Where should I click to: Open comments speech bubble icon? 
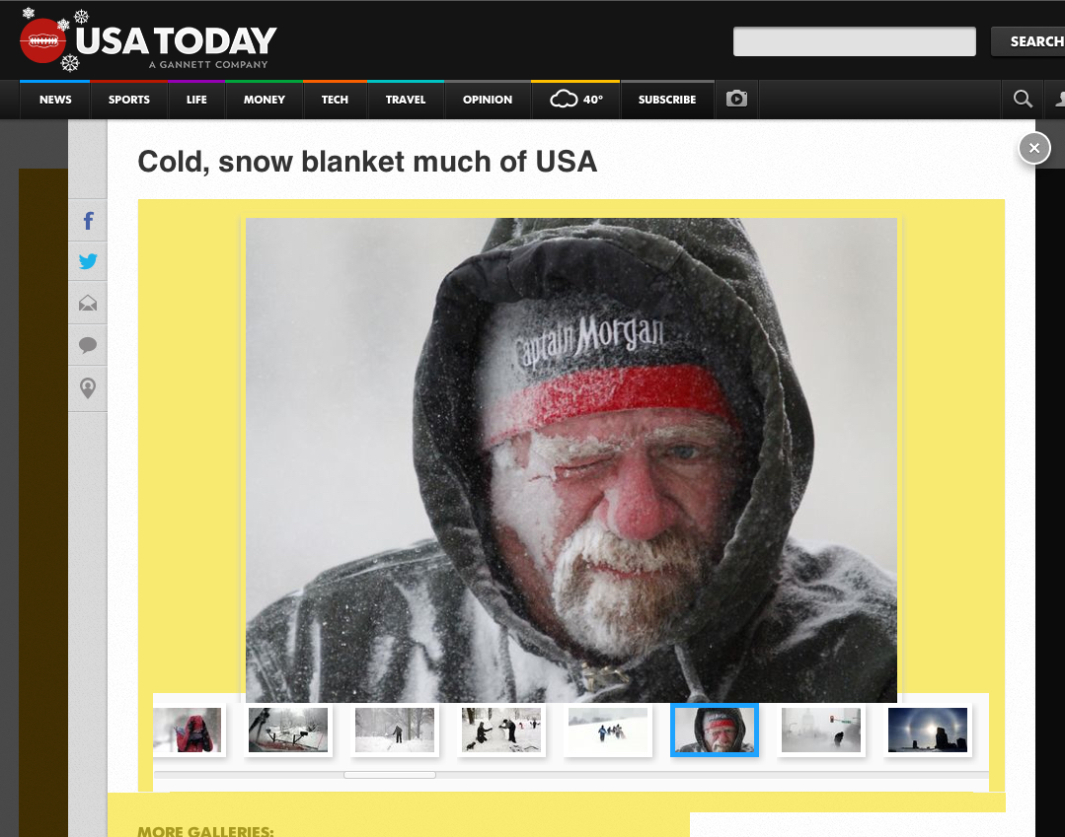point(88,345)
